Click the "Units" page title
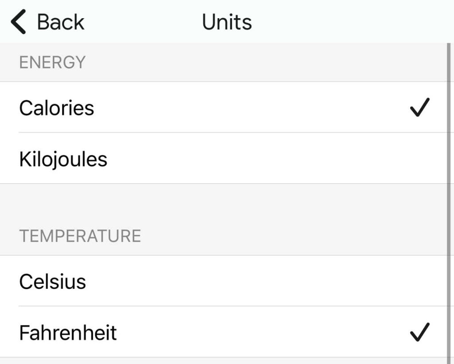Image resolution: width=454 pixels, height=364 pixels. [227, 22]
